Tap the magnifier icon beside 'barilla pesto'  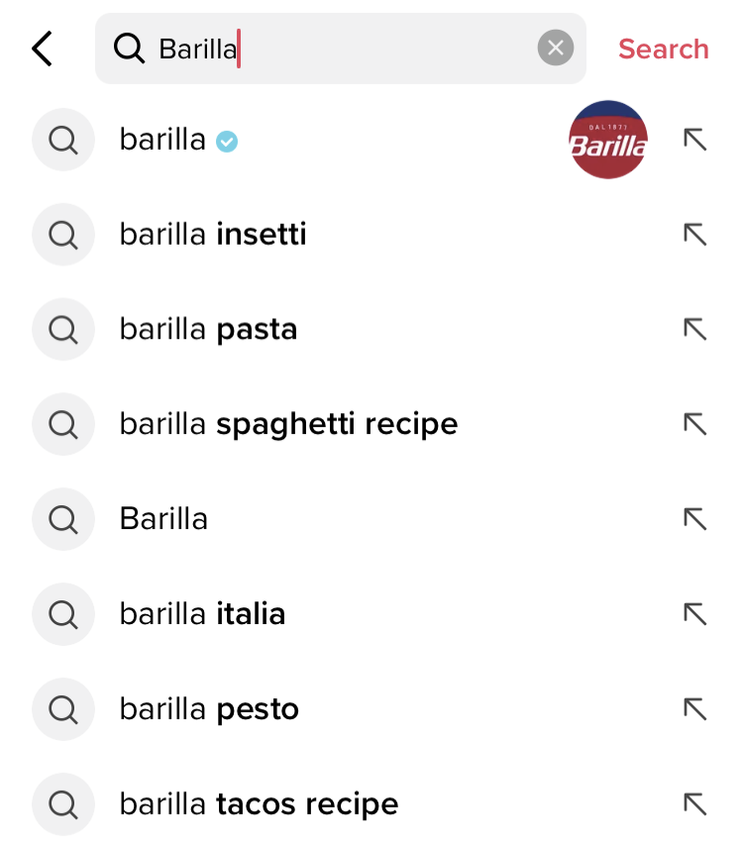(x=63, y=710)
